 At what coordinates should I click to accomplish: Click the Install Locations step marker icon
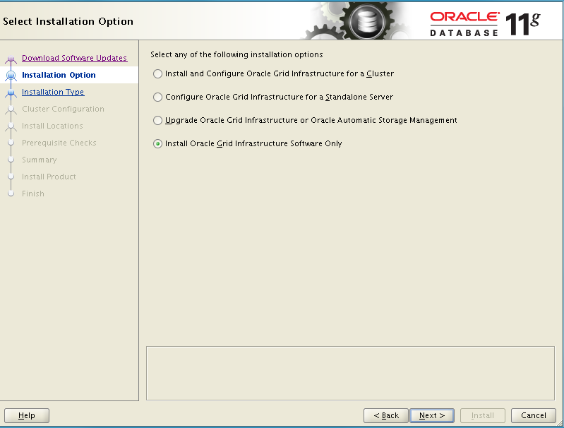click(x=11, y=126)
